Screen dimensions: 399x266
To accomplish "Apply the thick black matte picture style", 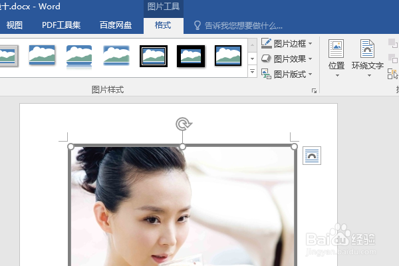I will 191,56.
